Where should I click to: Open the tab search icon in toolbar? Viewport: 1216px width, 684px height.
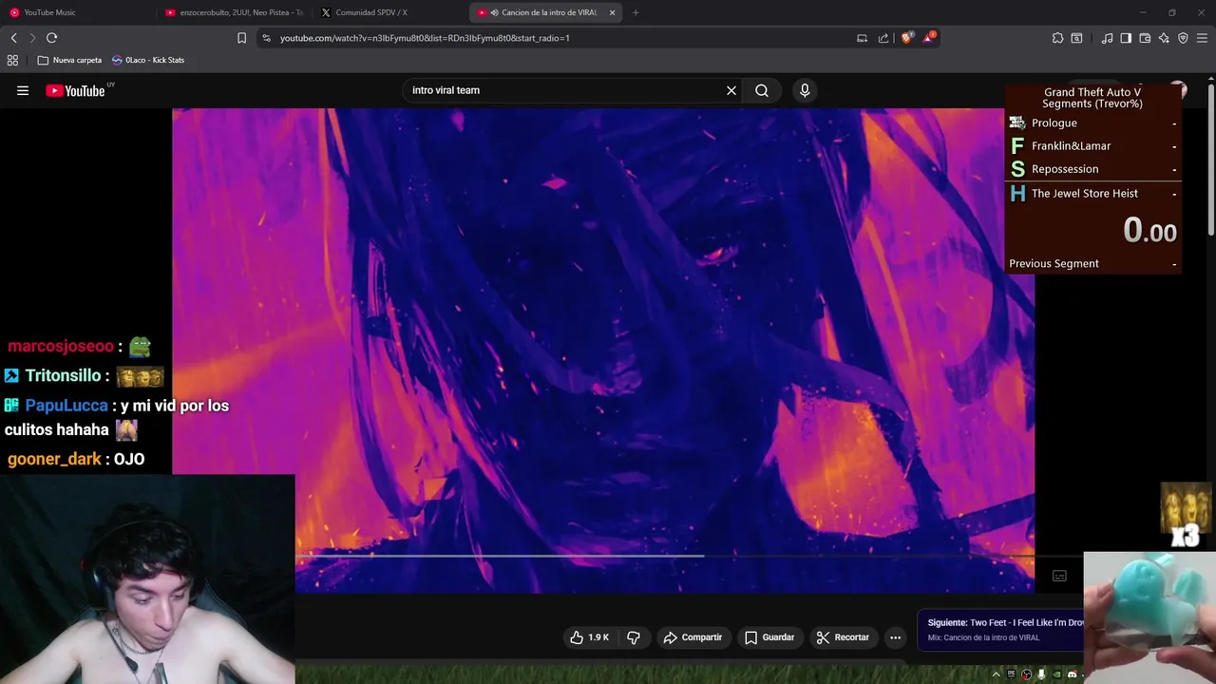coord(1076,38)
